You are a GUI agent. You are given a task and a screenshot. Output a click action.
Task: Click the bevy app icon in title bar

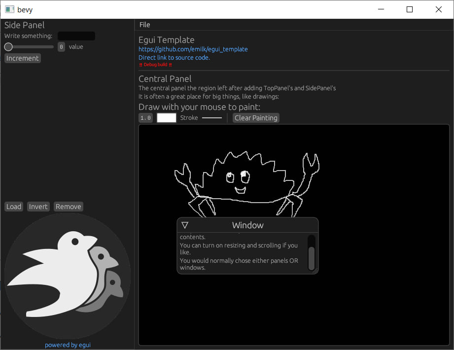point(9,9)
